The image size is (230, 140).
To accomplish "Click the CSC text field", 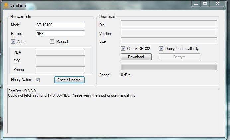I will click(x=60, y=61).
